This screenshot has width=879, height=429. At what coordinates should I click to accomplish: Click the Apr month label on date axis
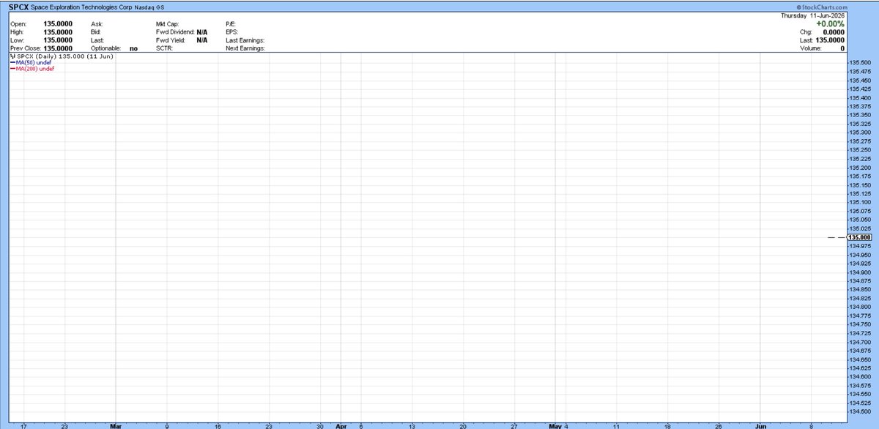341,425
